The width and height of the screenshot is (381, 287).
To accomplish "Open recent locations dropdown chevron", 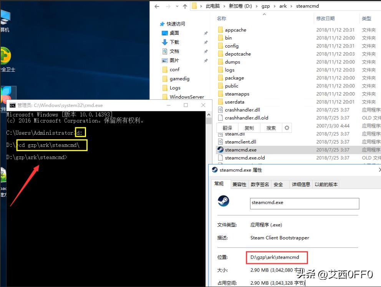I will coord(177,7).
